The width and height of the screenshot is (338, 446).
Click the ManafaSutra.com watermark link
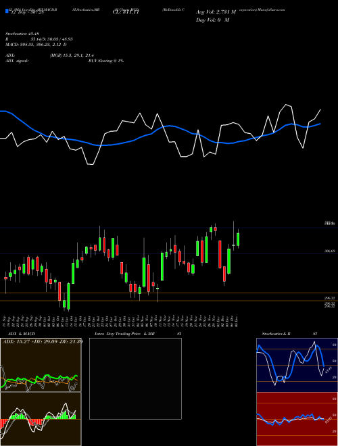272,9
